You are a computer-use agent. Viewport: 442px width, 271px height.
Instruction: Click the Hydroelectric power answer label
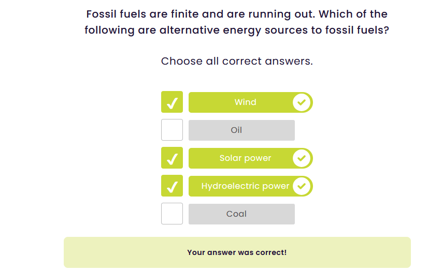point(245,186)
